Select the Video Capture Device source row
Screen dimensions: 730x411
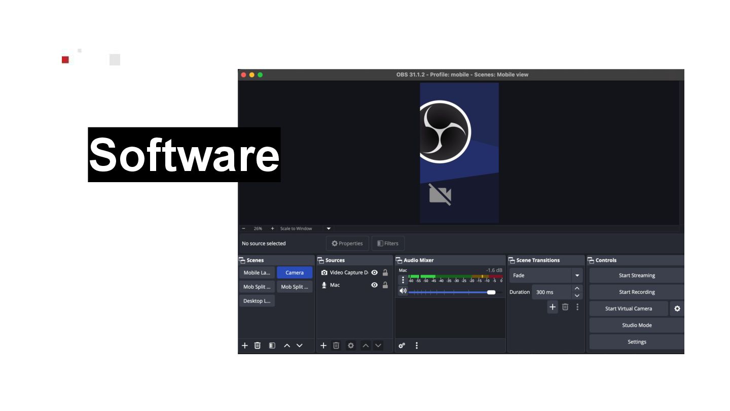(354, 272)
